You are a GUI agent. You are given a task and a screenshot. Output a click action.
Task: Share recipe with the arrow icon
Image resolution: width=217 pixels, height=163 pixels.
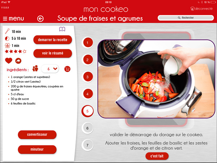[x=18, y=61]
